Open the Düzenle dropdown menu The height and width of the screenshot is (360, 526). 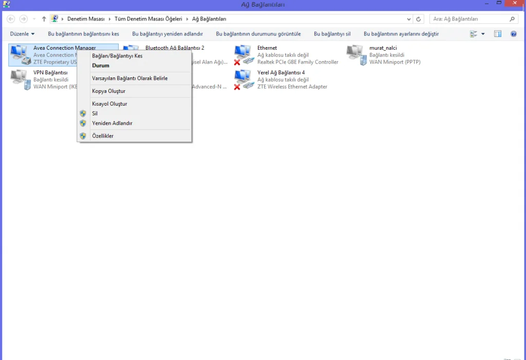pyautogui.click(x=22, y=34)
